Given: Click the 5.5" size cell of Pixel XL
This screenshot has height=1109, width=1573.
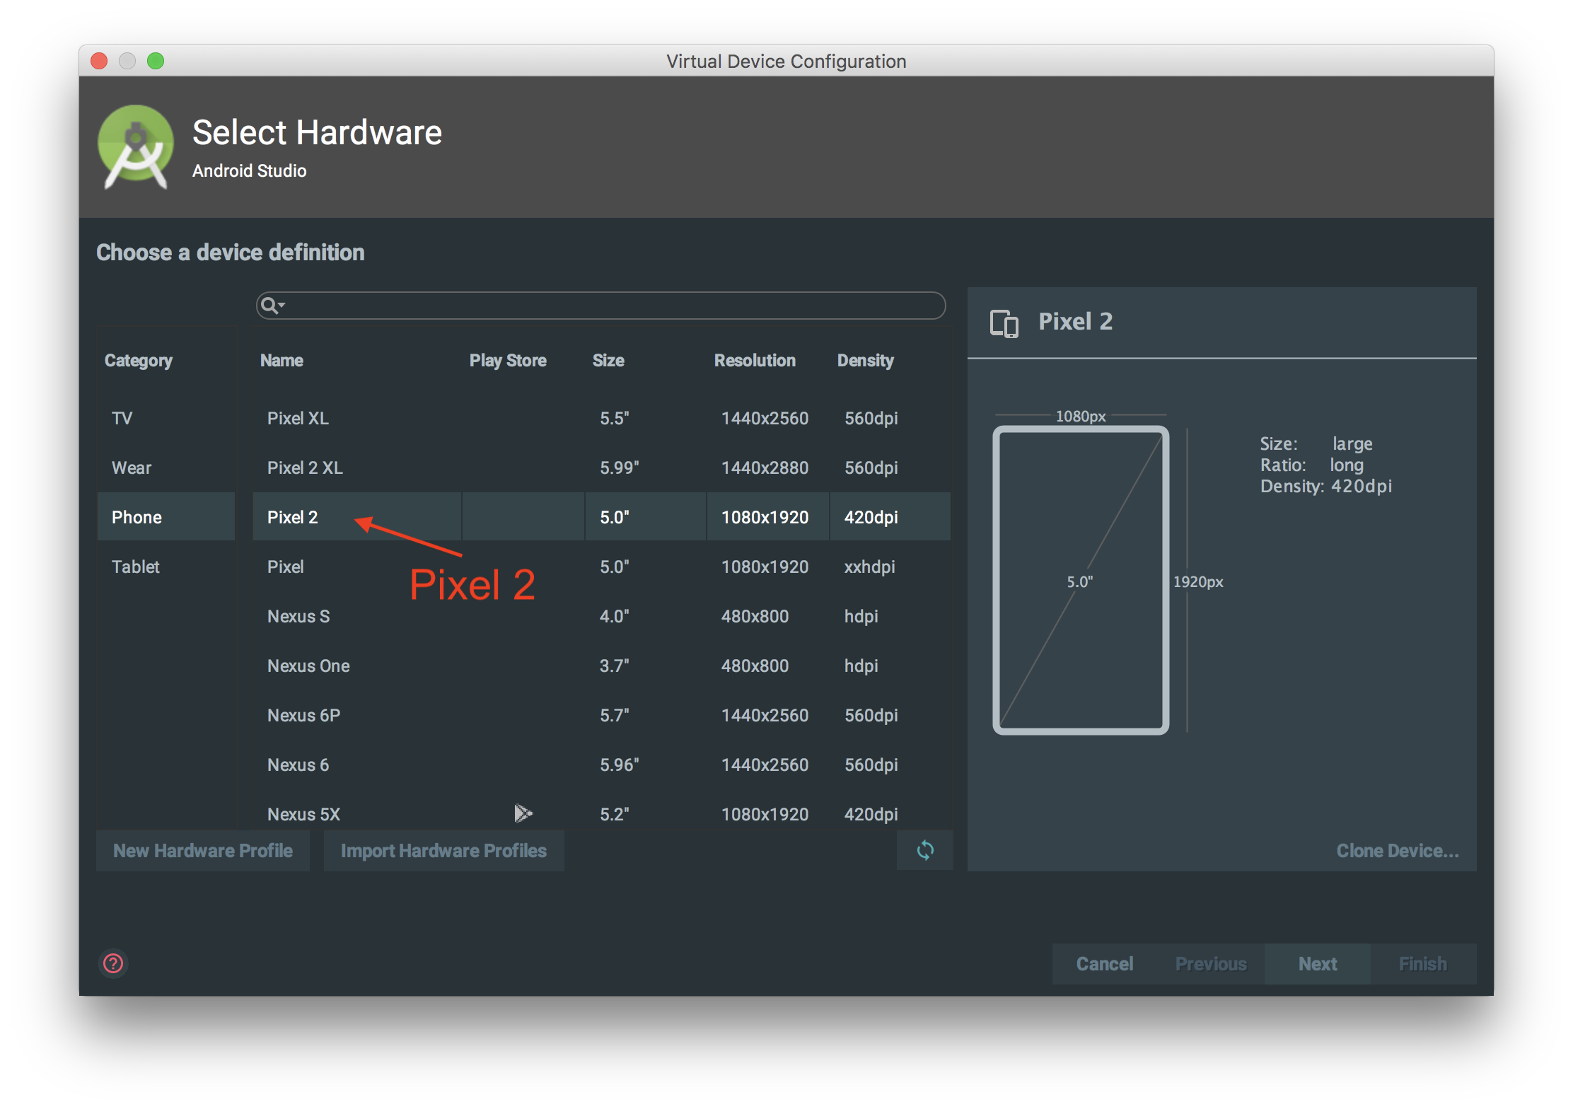Looking at the screenshot, I should [x=614, y=418].
